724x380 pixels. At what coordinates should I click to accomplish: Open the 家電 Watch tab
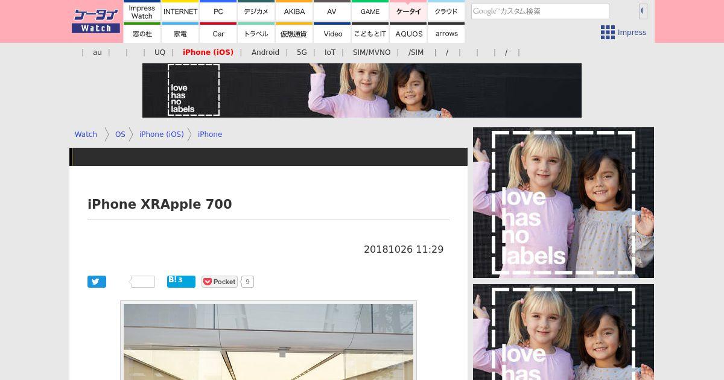pyautogui.click(x=180, y=33)
